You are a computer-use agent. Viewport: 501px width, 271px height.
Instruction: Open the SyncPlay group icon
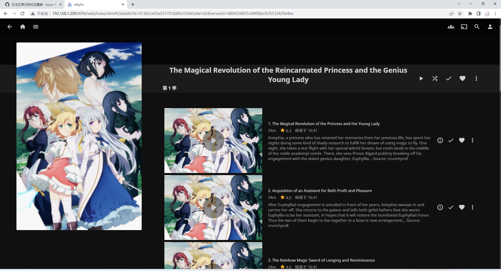pyautogui.click(x=451, y=27)
